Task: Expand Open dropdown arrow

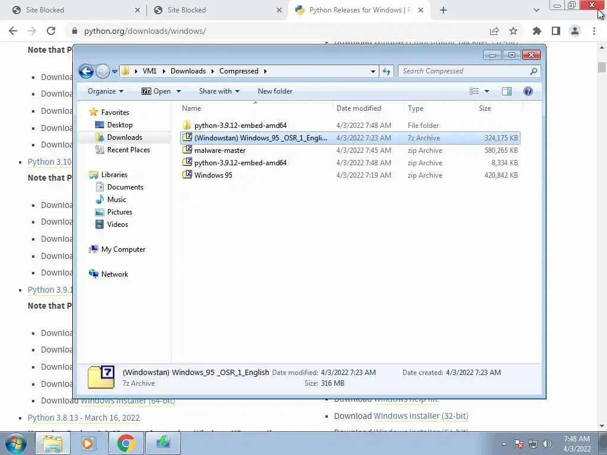Action: pyautogui.click(x=179, y=91)
